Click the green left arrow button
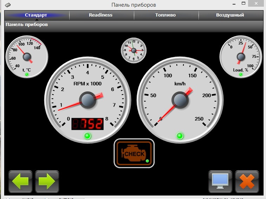The image size is (266, 199). coord(20,181)
